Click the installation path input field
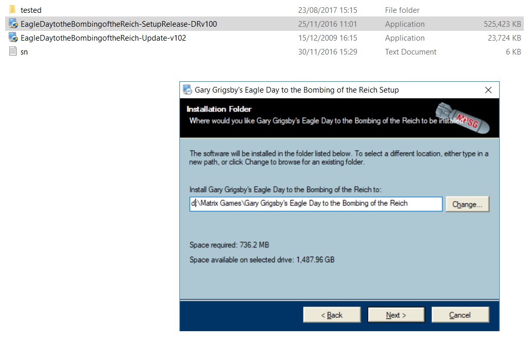 point(316,204)
